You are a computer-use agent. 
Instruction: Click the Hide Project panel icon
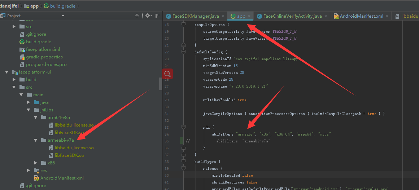click(x=158, y=16)
